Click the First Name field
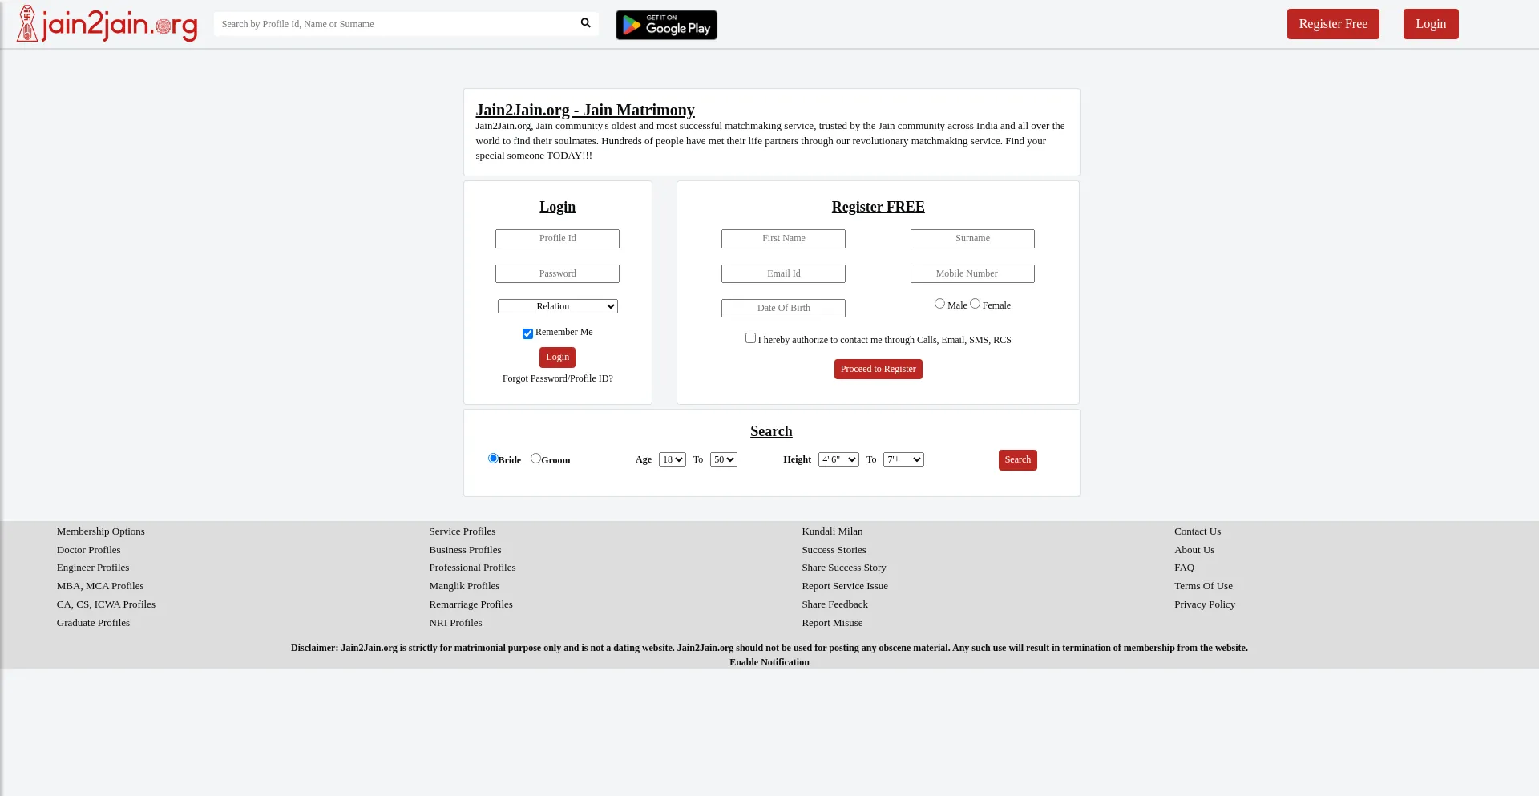Image resolution: width=1539 pixels, height=796 pixels. [783, 239]
